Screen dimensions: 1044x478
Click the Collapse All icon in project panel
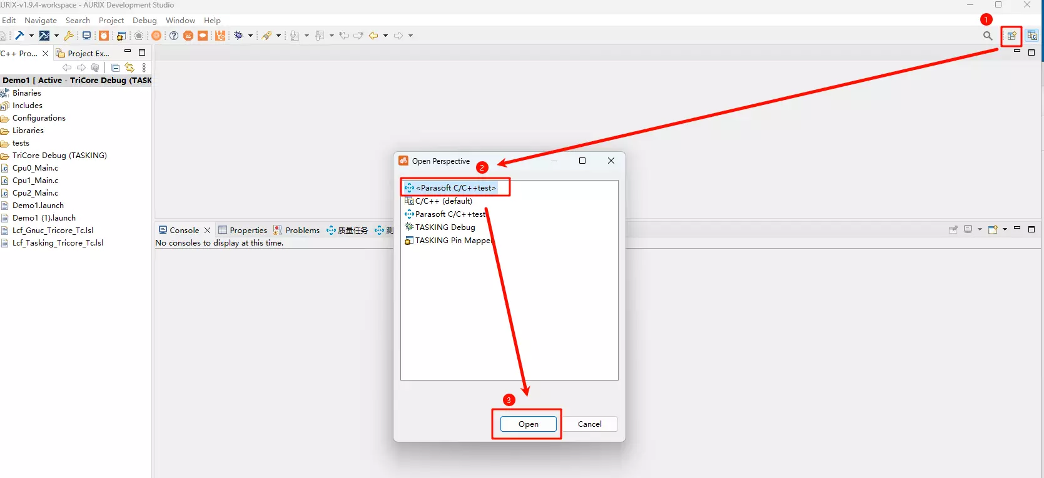tap(115, 67)
